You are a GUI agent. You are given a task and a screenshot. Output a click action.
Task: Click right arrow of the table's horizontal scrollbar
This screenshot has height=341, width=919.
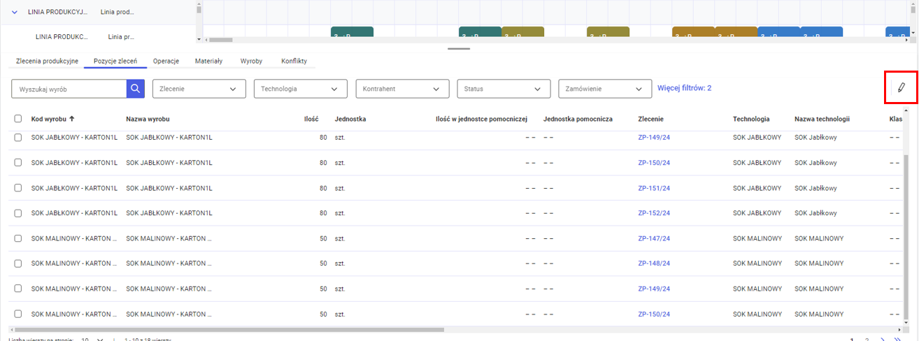tap(899, 329)
